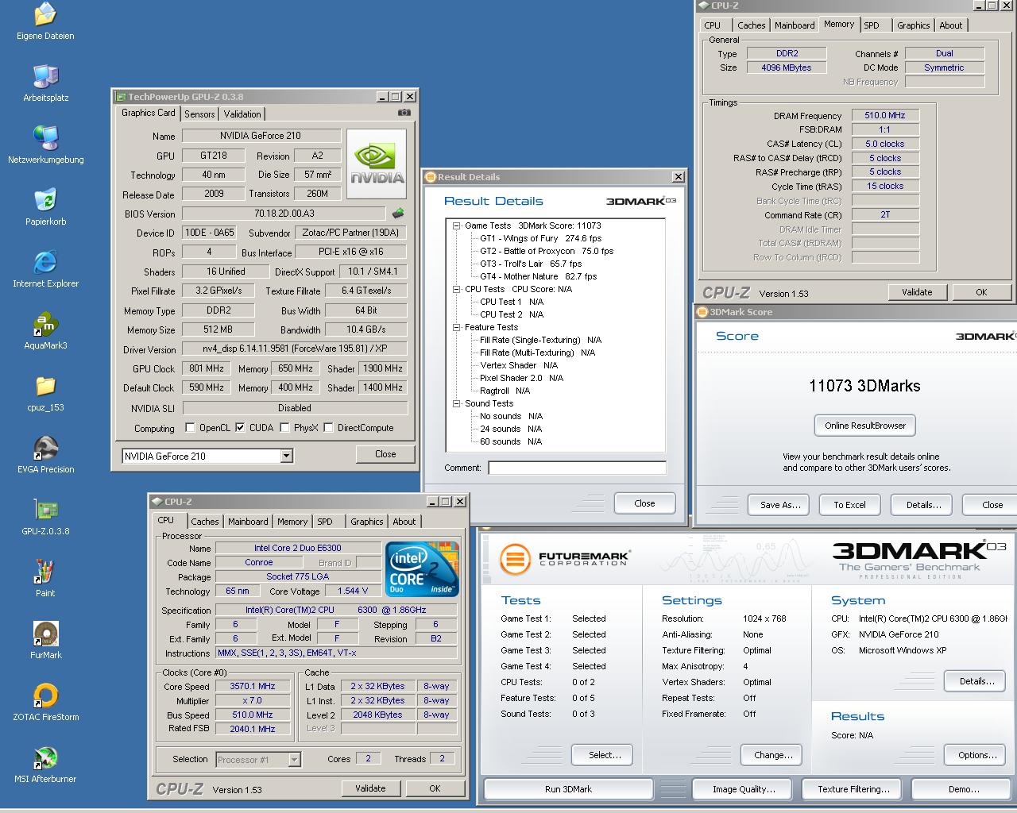The height and width of the screenshot is (813, 1017).
Task: Open NVIDIA GeForce 210 GPU dropdown
Action: [287, 457]
